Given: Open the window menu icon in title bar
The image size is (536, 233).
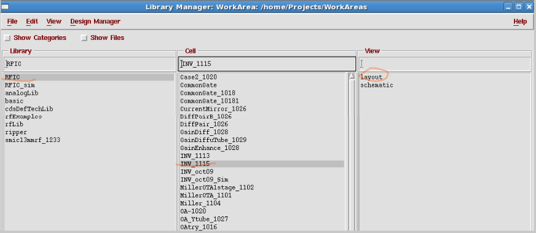Looking at the screenshot, I should coord(5,7).
